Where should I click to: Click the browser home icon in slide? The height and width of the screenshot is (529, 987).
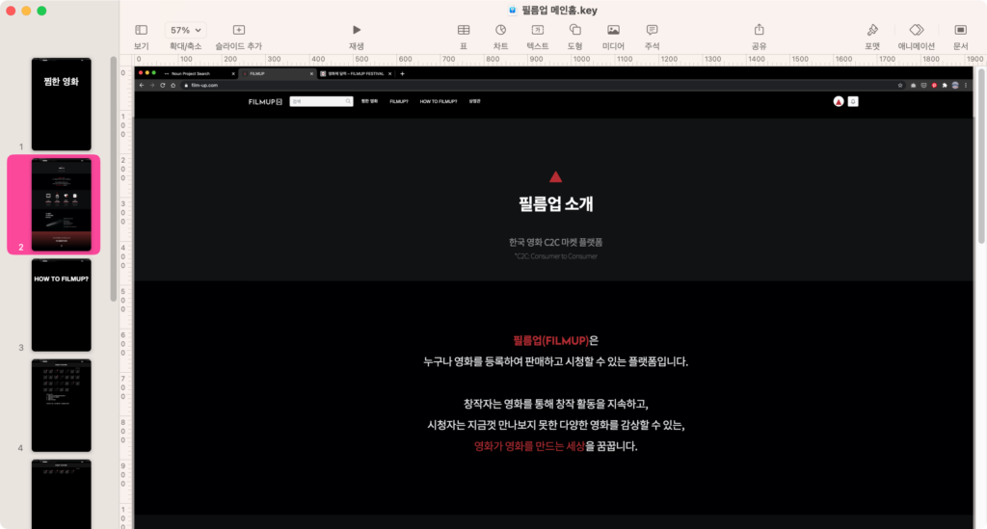click(173, 85)
